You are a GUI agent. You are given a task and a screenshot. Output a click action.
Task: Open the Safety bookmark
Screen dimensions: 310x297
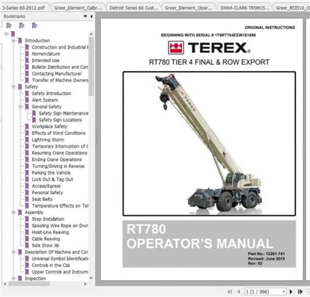coord(31,87)
